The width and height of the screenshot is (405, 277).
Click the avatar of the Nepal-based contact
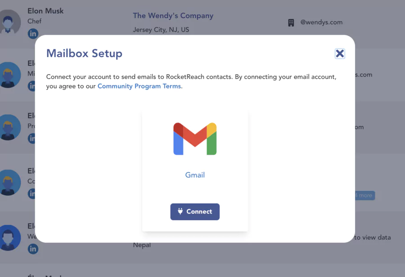(x=10, y=237)
